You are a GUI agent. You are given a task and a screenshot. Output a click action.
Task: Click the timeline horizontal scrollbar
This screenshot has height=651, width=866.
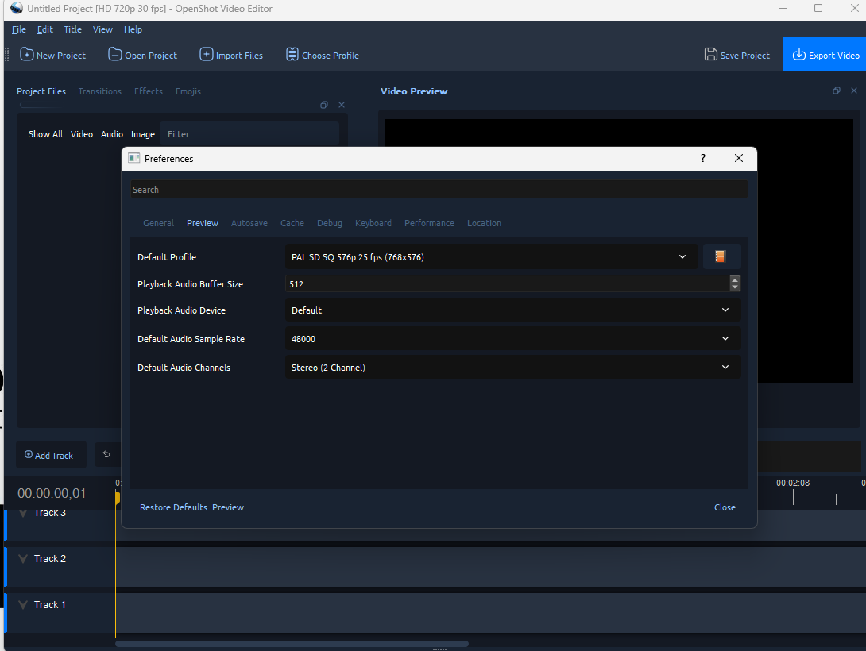[x=292, y=644]
